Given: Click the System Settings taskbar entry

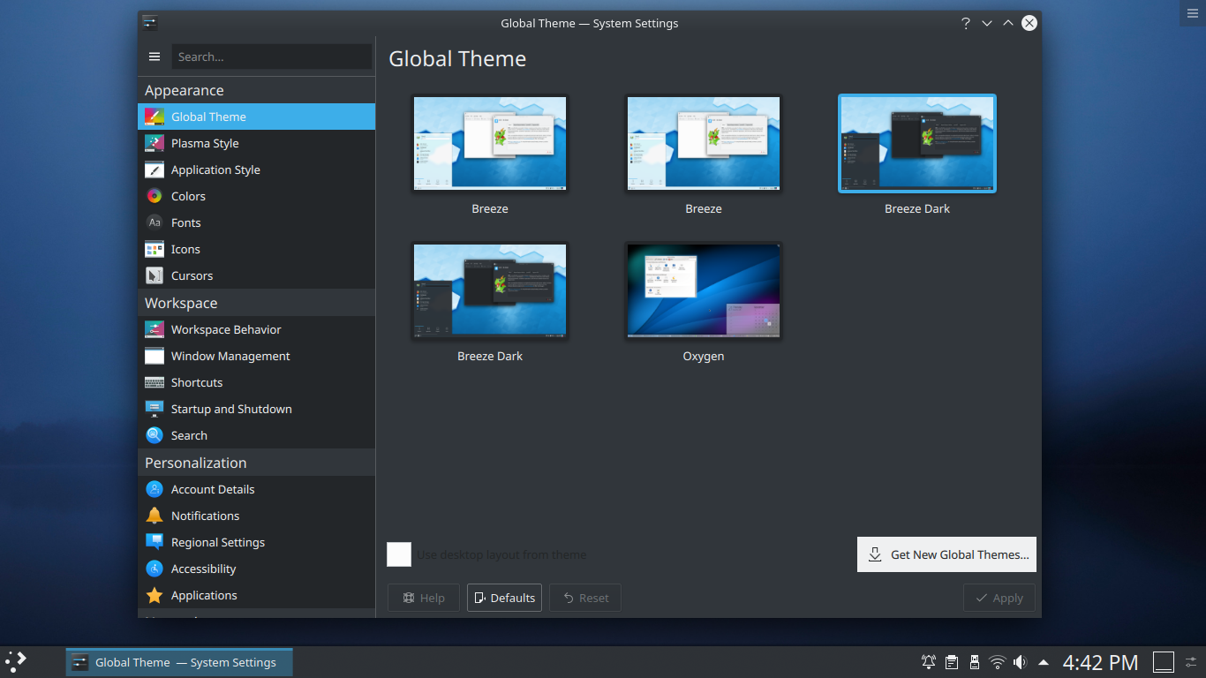Looking at the screenshot, I should pos(179,662).
